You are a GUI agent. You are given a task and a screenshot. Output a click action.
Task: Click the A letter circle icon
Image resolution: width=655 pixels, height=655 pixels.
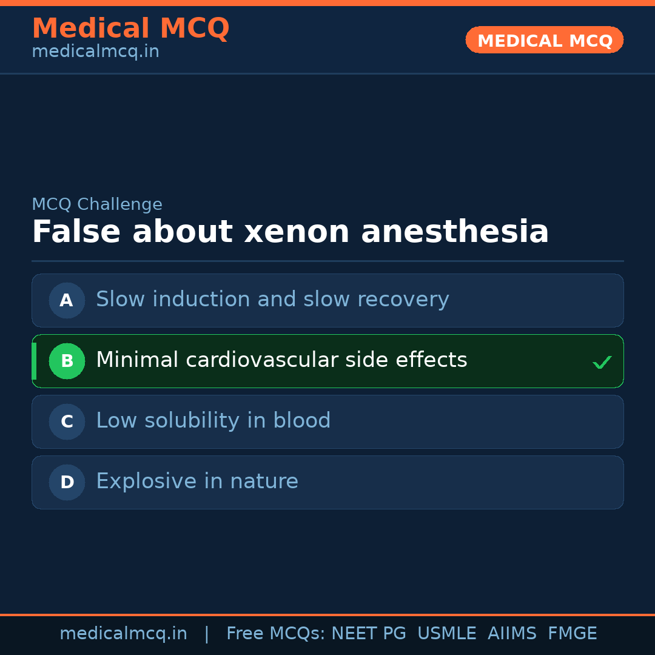tap(67, 300)
